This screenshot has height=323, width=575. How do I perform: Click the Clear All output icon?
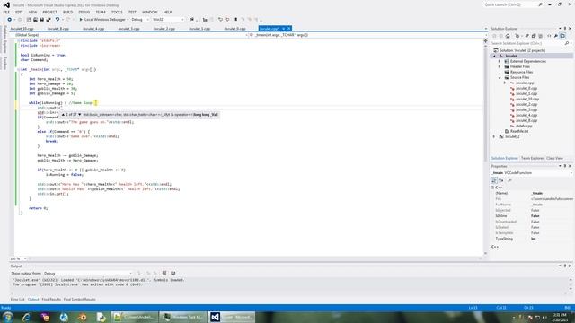tap(164, 273)
